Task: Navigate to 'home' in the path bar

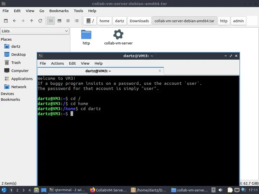Action: pyautogui.click(x=104, y=21)
